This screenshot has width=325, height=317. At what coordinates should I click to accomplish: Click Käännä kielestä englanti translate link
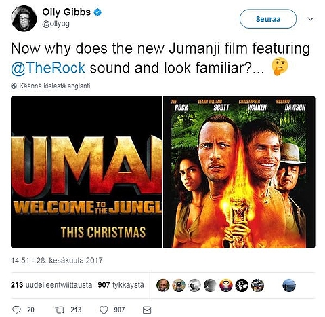tap(55, 86)
